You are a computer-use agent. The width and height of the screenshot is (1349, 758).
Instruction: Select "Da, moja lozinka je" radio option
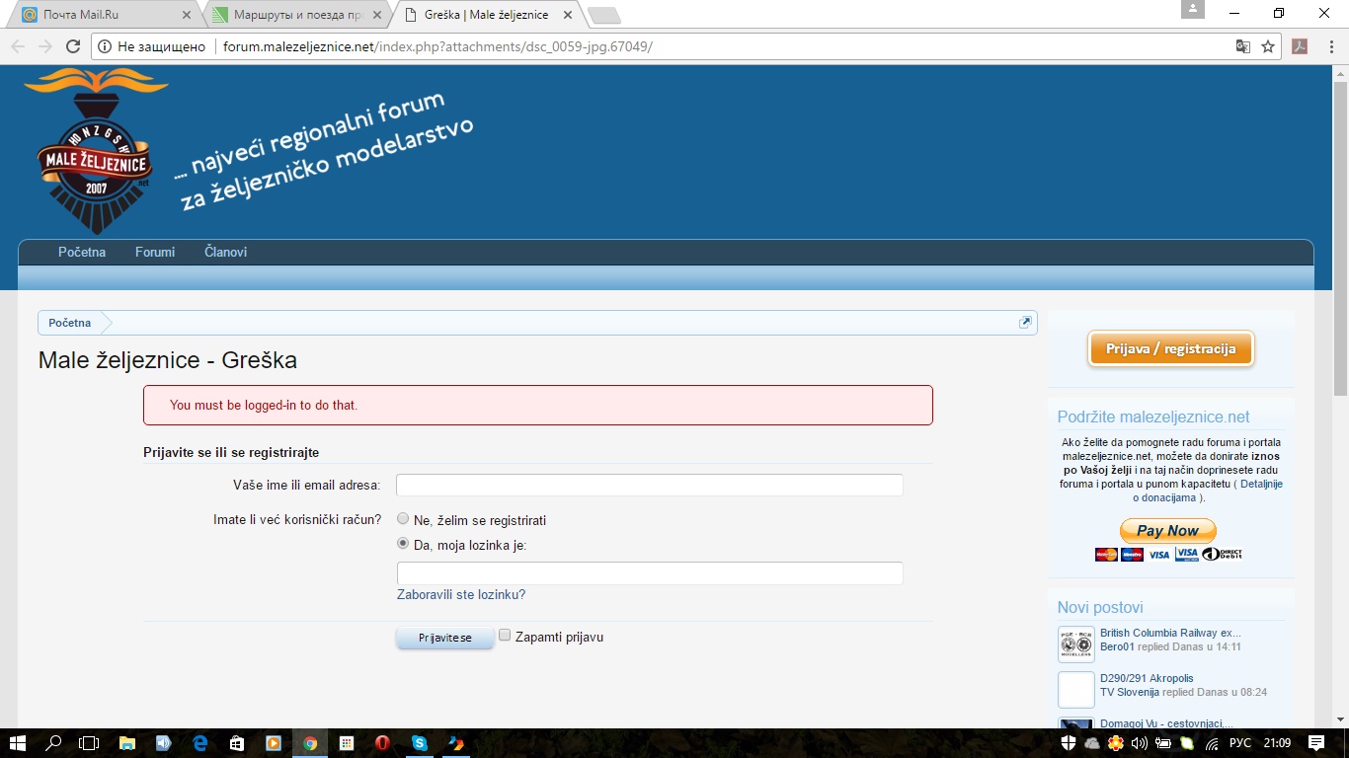pyautogui.click(x=403, y=543)
